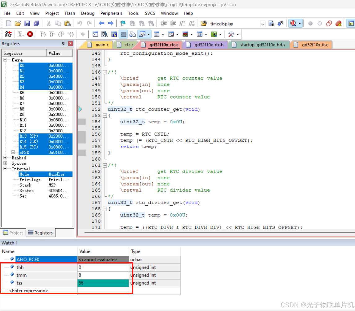Screen dimensions: 355x311
Task: Collapse the Internal register group
Action: [5, 168]
